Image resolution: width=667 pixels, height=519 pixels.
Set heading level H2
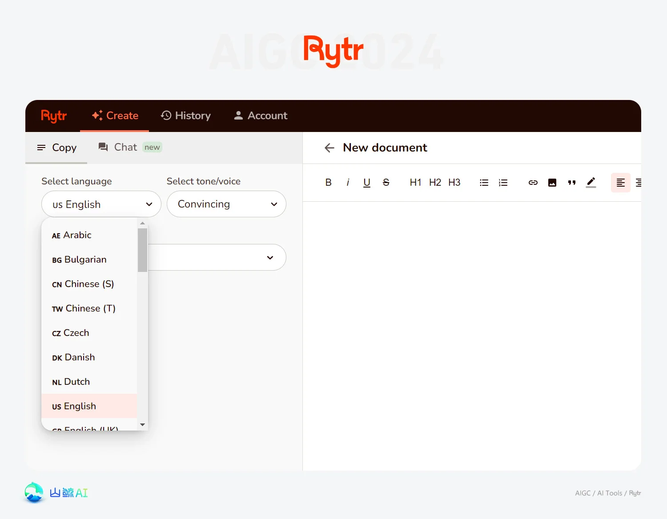tap(435, 183)
